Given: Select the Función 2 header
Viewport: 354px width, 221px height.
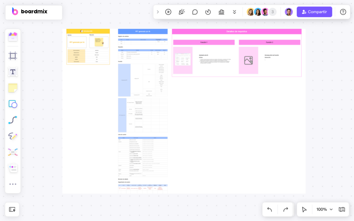Looking at the screenshot, I should click(x=270, y=42).
